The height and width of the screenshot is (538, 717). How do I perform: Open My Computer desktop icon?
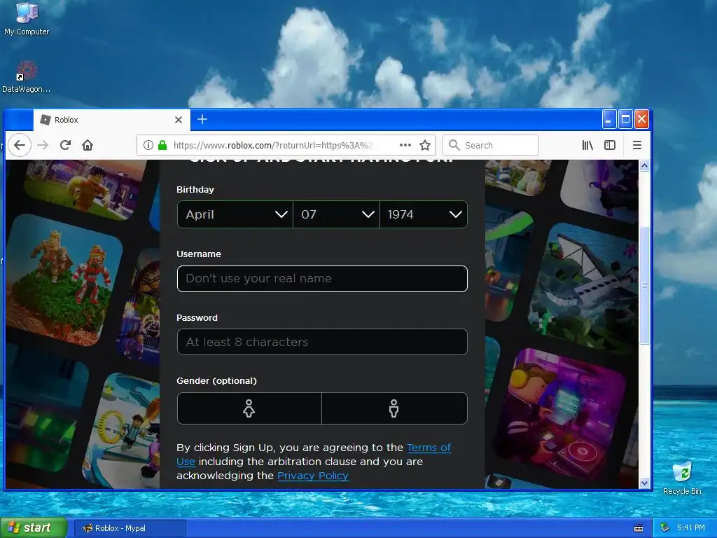tap(27, 18)
